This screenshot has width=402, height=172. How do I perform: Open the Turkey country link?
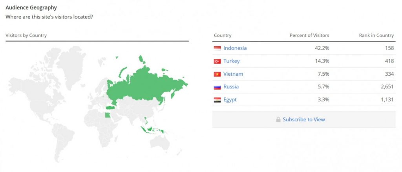[x=231, y=61]
